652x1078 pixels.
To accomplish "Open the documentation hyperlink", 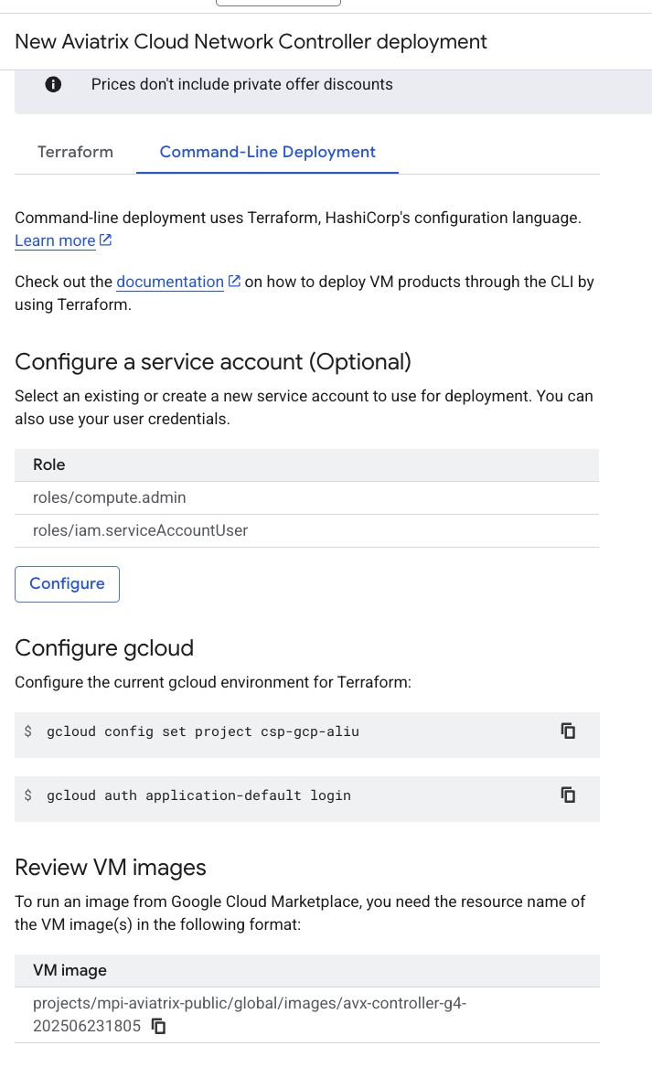I will pyautogui.click(x=170, y=282).
